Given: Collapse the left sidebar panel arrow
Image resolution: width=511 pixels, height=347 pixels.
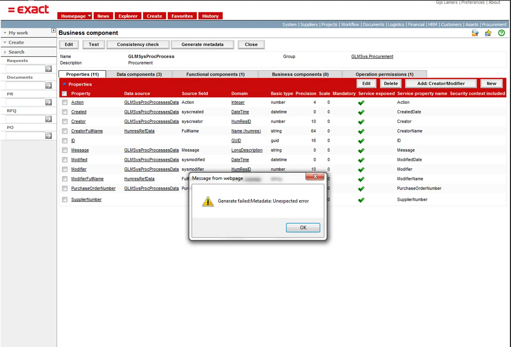Looking at the screenshot, I should click(x=53, y=30).
